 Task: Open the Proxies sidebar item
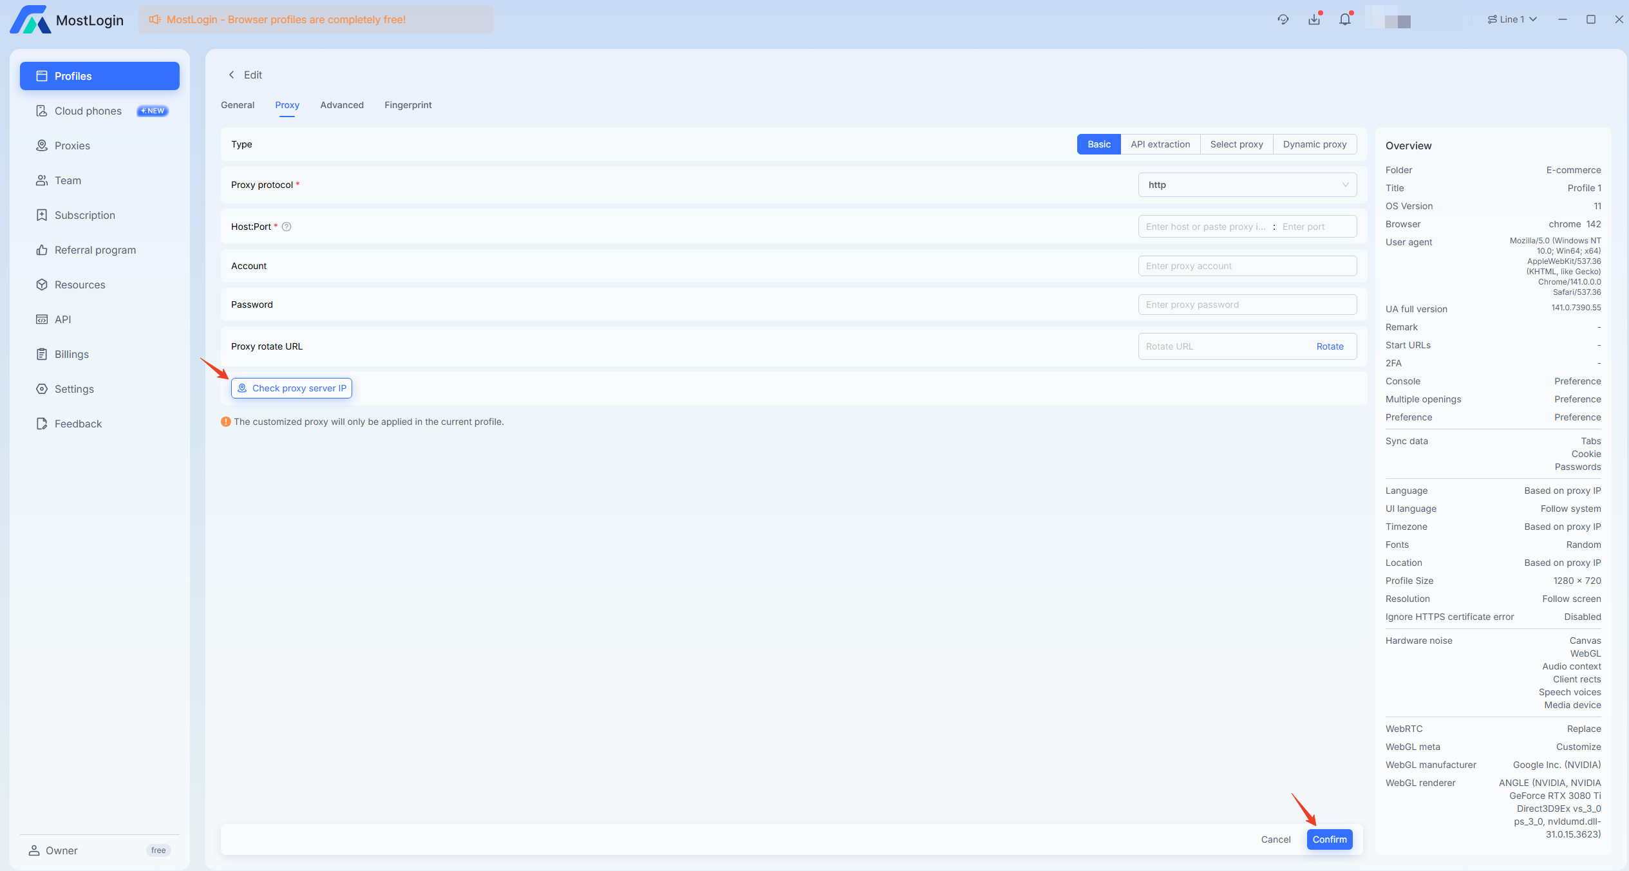tap(72, 145)
